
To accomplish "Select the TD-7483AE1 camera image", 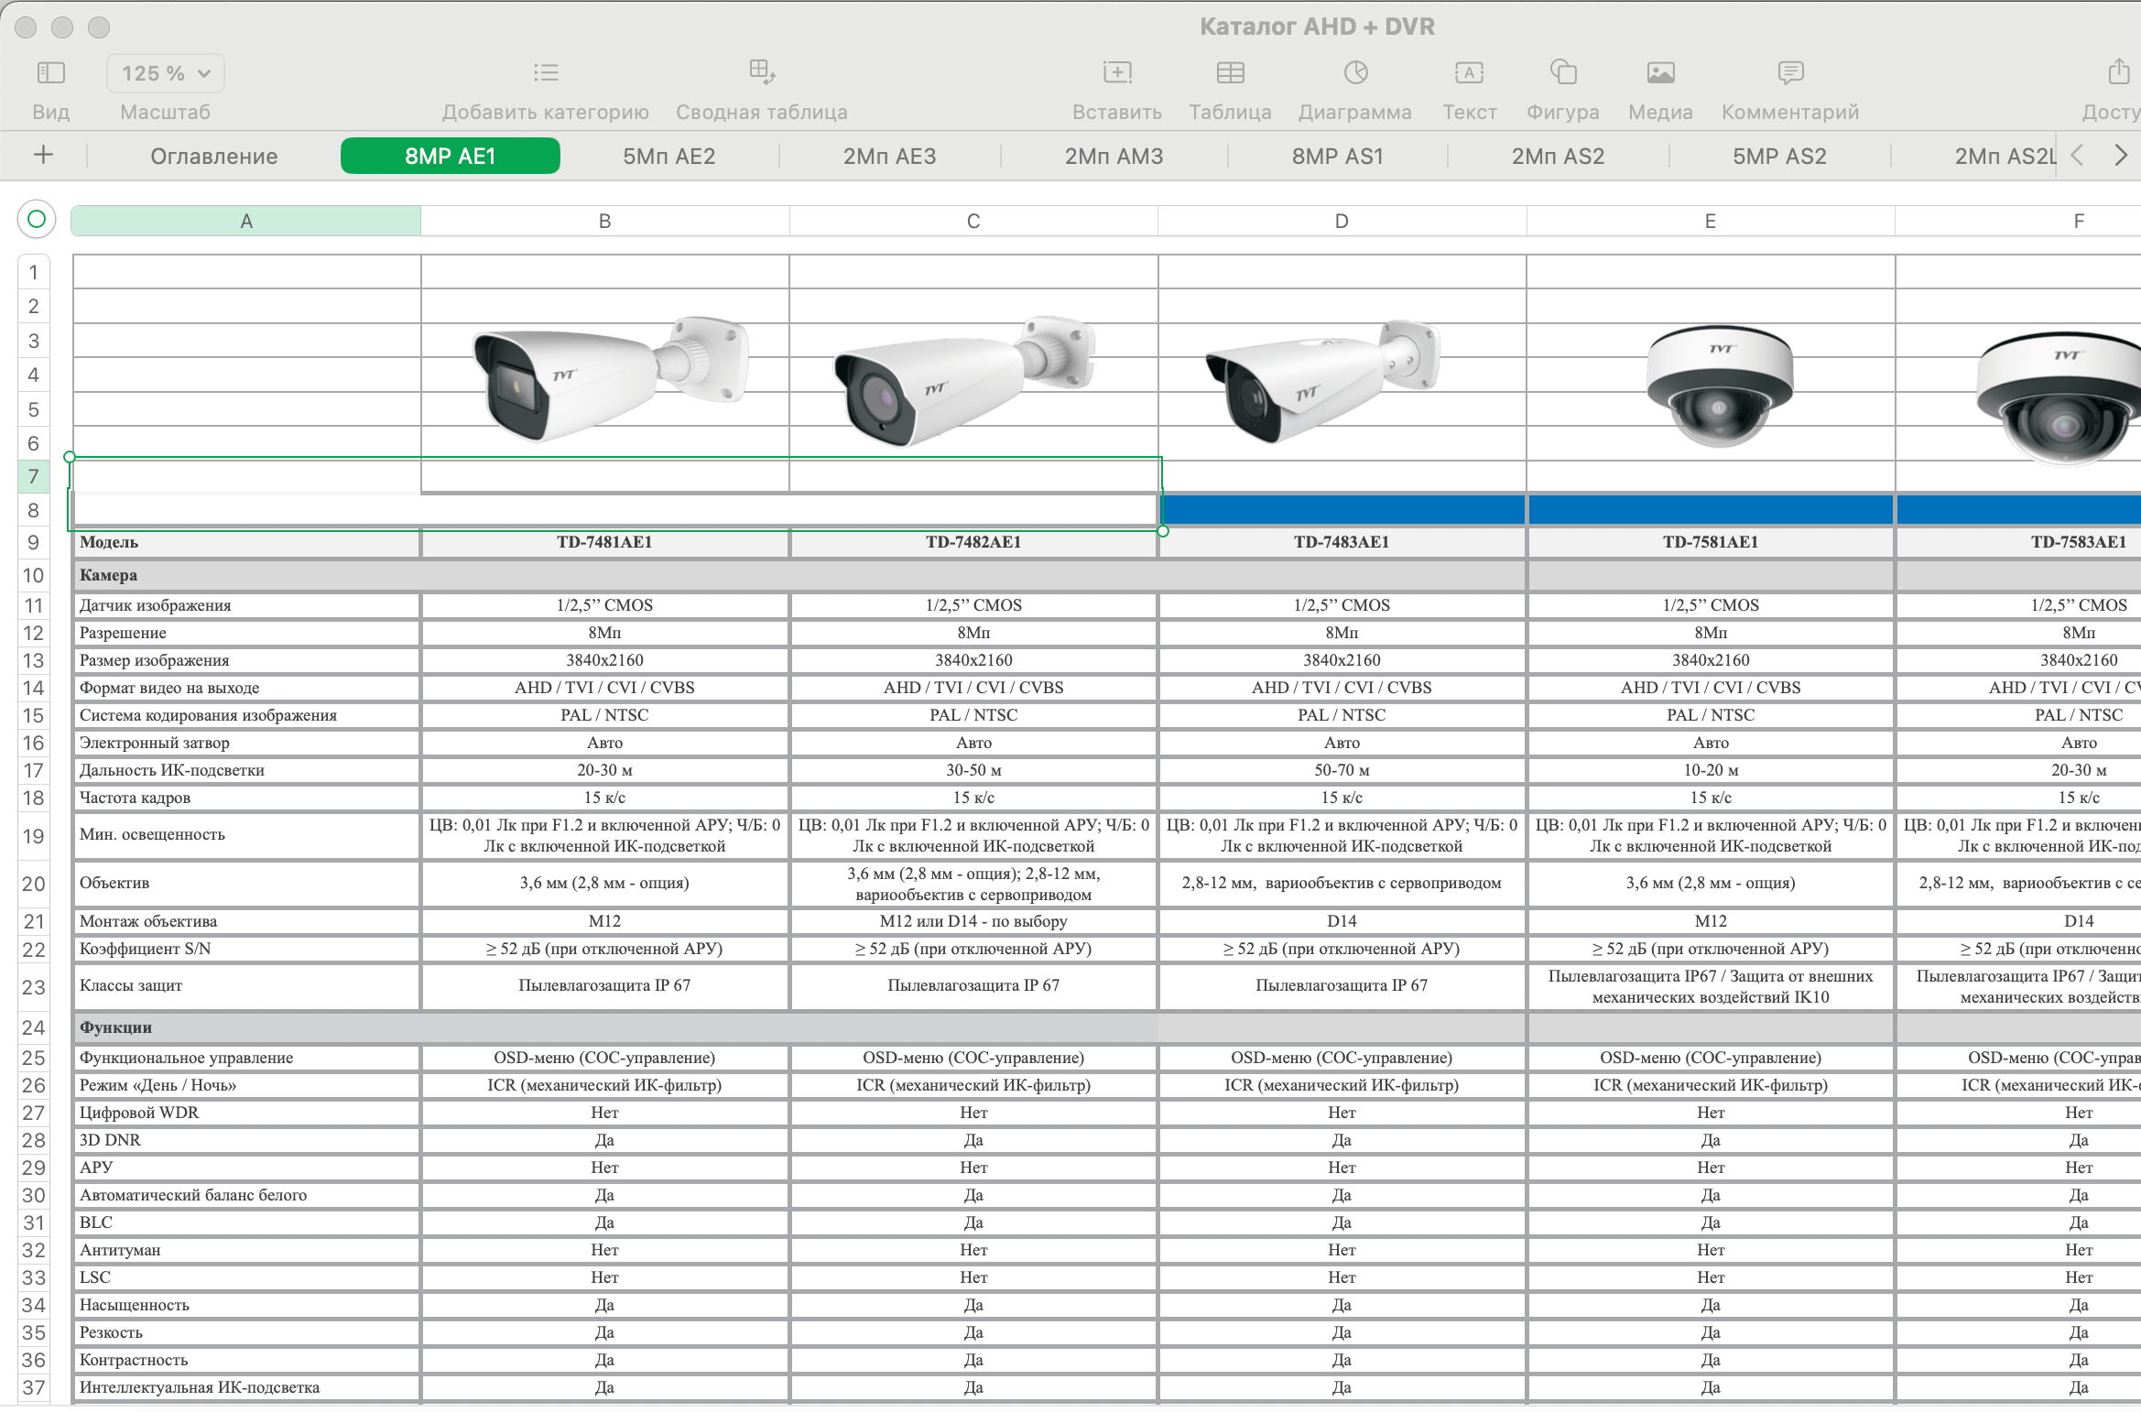I will 1321,380.
